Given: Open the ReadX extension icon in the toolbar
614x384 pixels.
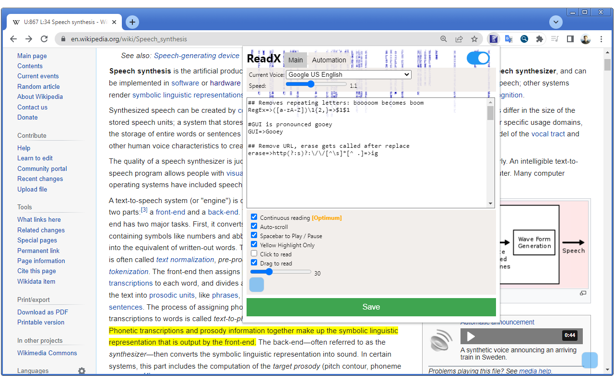Looking at the screenshot, I should pyautogui.click(x=494, y=38).
